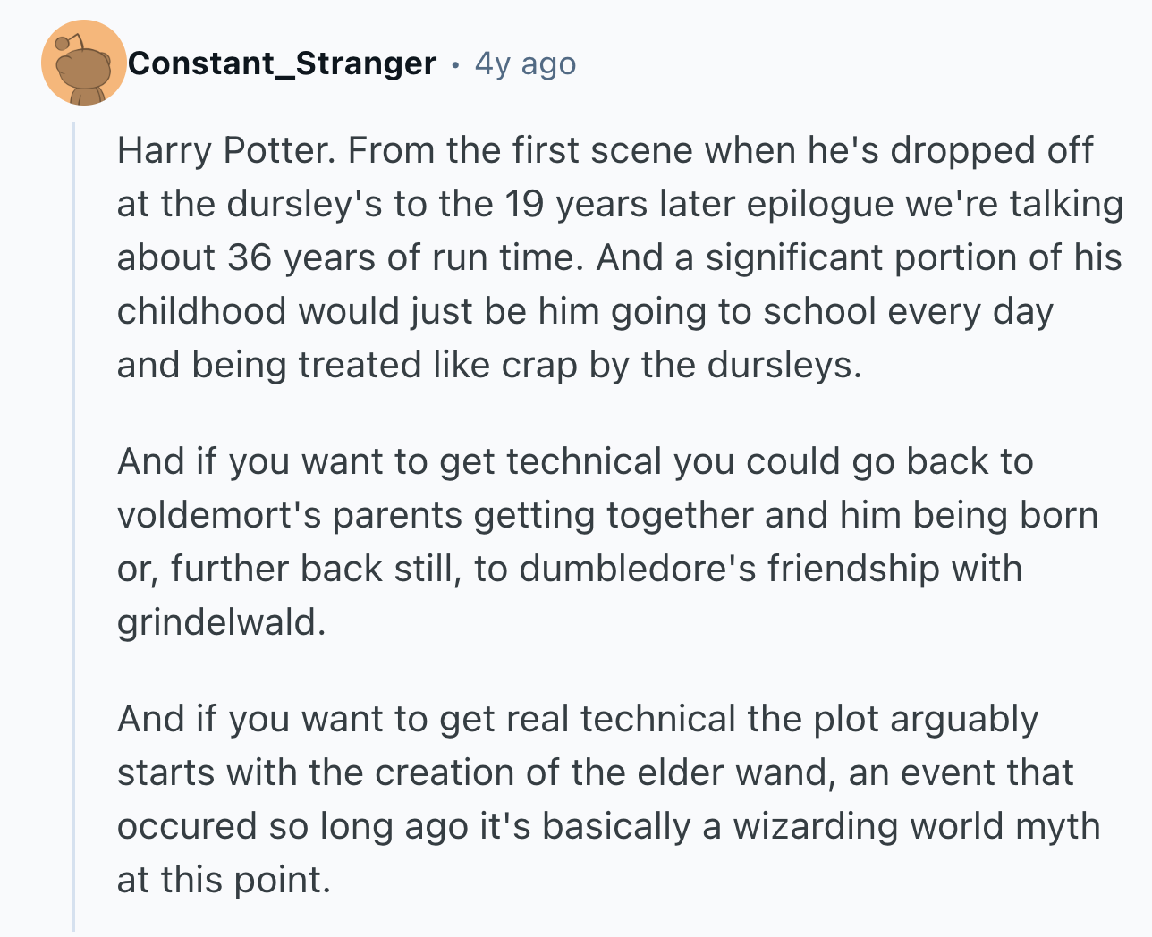Click the words 'Harry Potter' in the comment

click(x=225, y=150)
